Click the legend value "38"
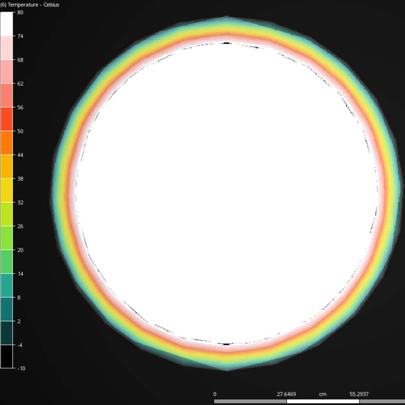Image resolution: width=405 pixels, height=405 pixels. [x=20, y=179]
